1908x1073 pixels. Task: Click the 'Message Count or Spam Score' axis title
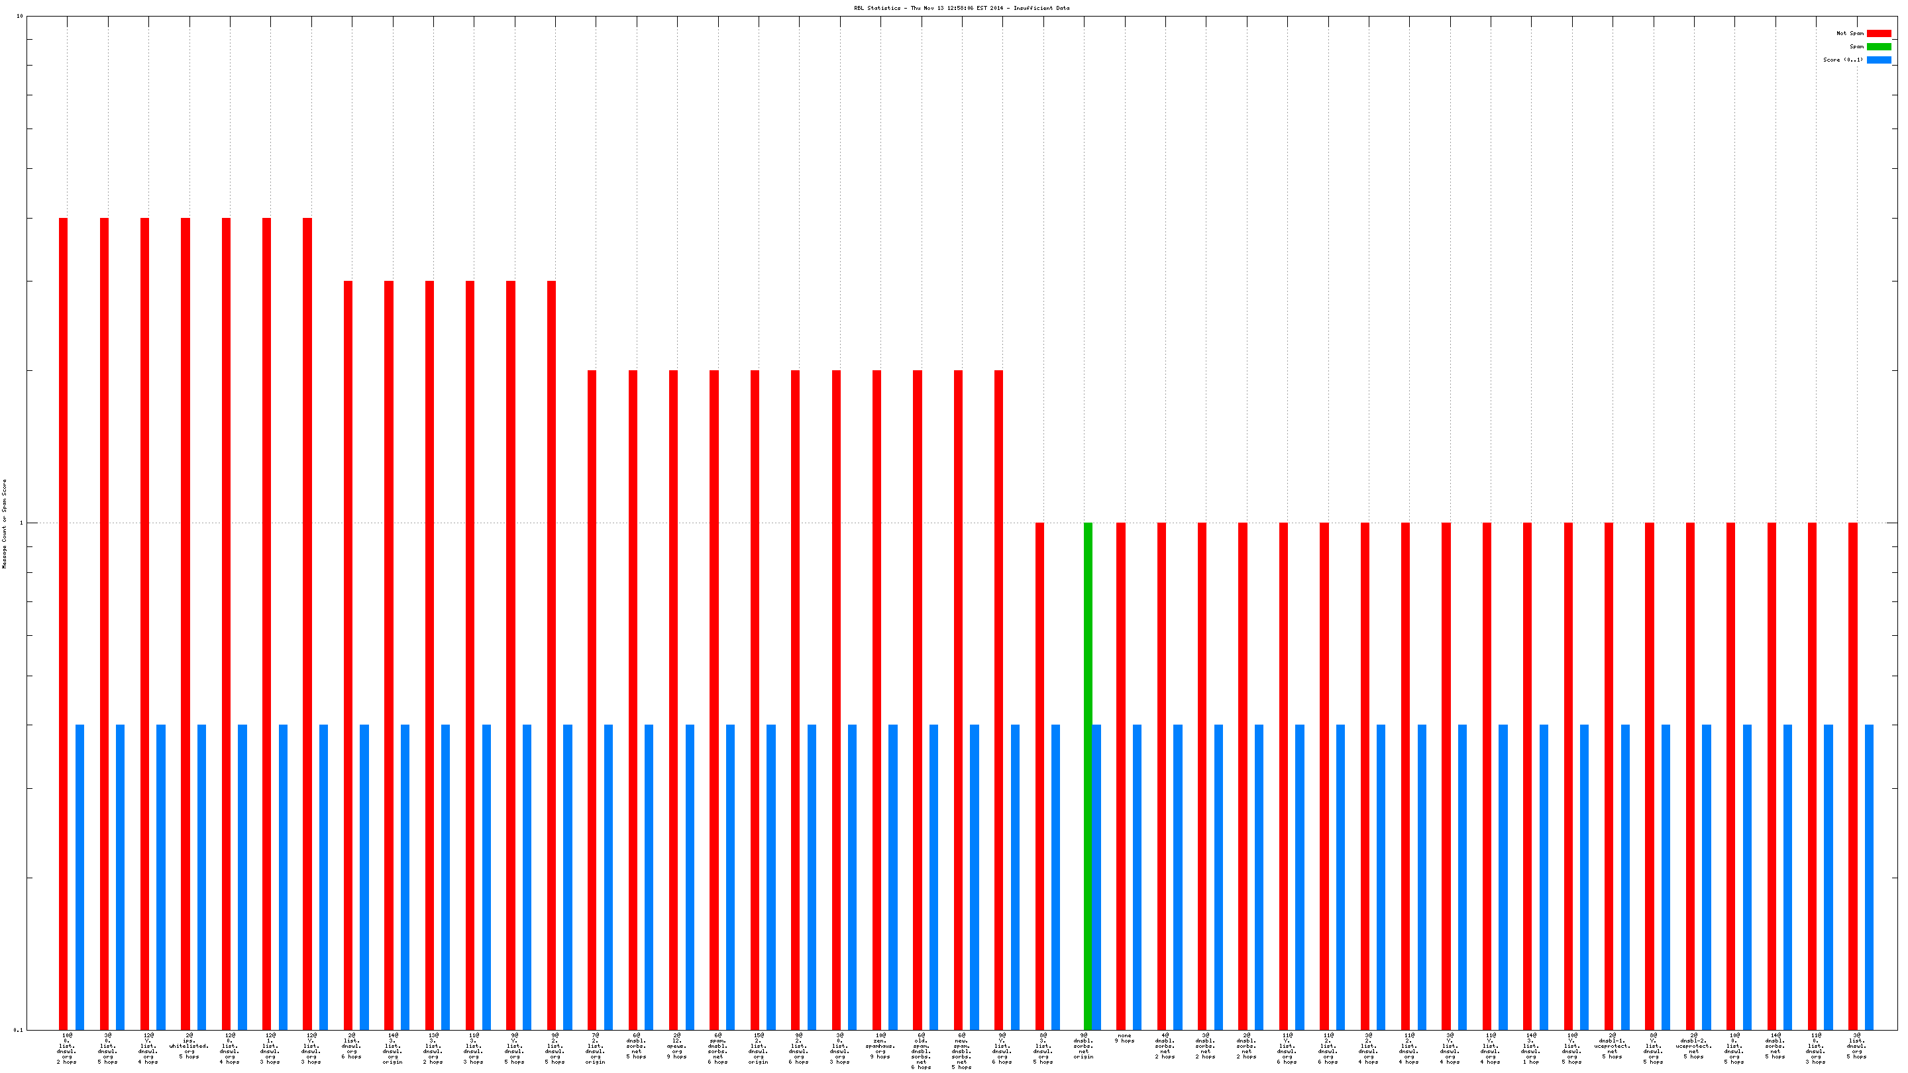pos(5,523)
